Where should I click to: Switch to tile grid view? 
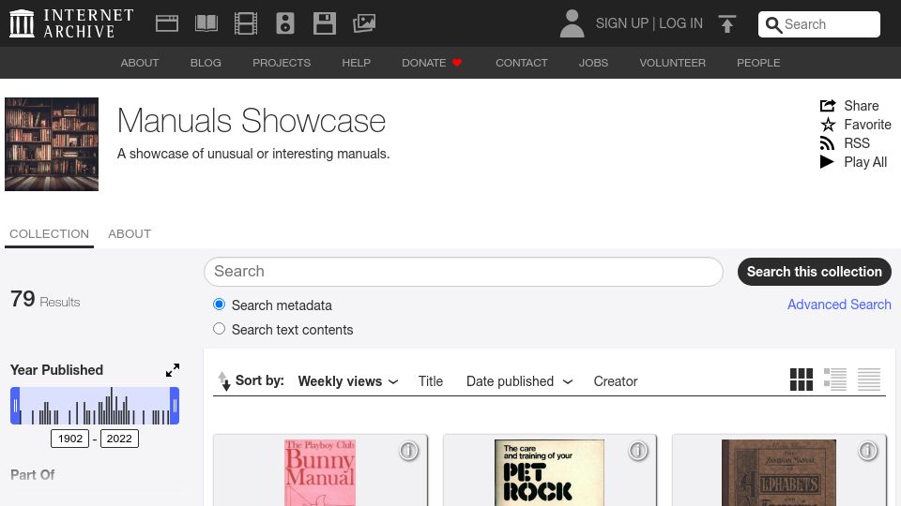[x=801, y=379]
